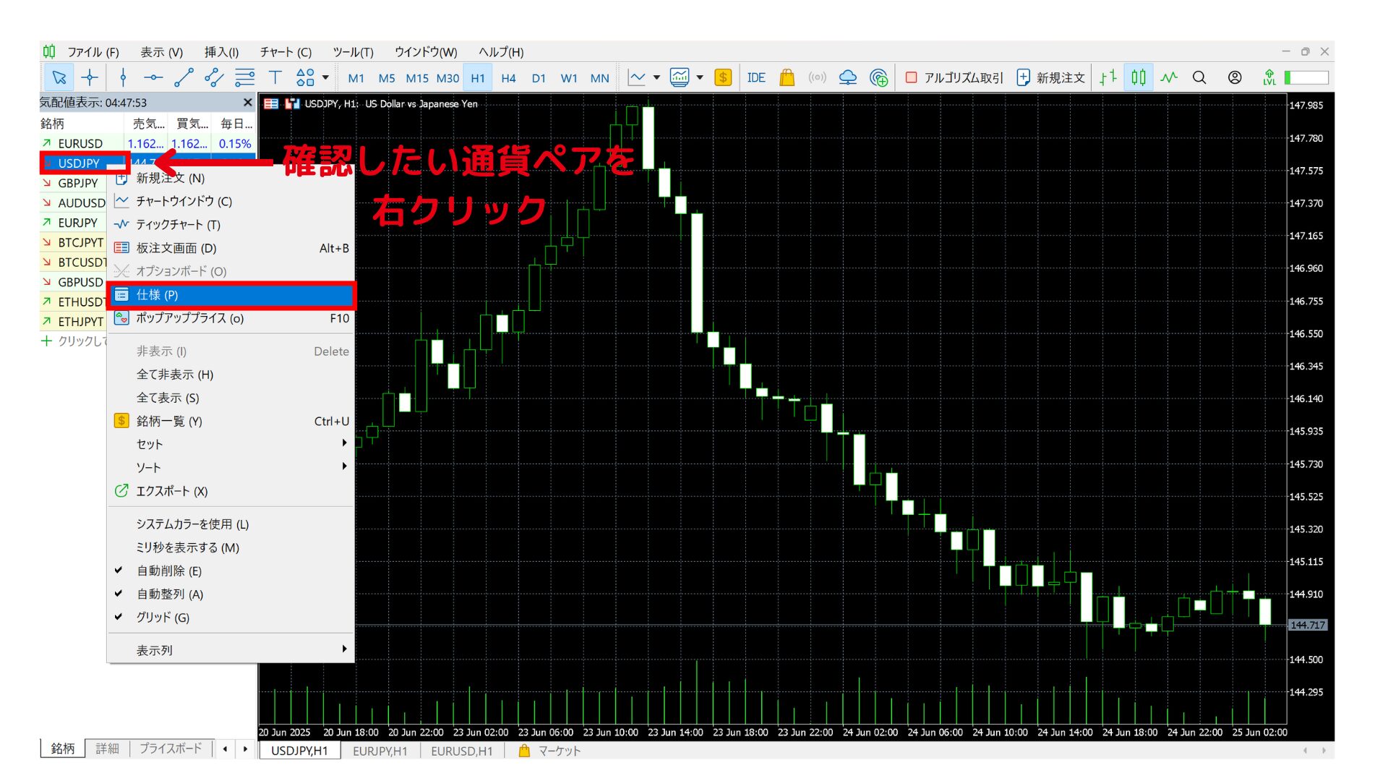Select the H4 timeframe button
This screenshot has height=781, width=1388.
point(508,77)
